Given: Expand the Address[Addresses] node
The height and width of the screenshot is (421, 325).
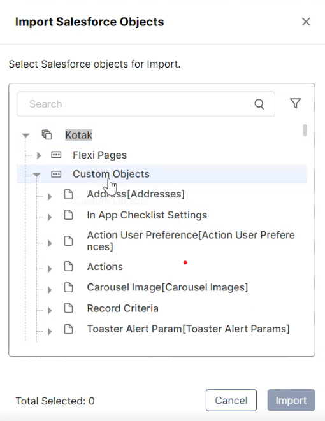Looking at the screenshot, I should (50, 197).
